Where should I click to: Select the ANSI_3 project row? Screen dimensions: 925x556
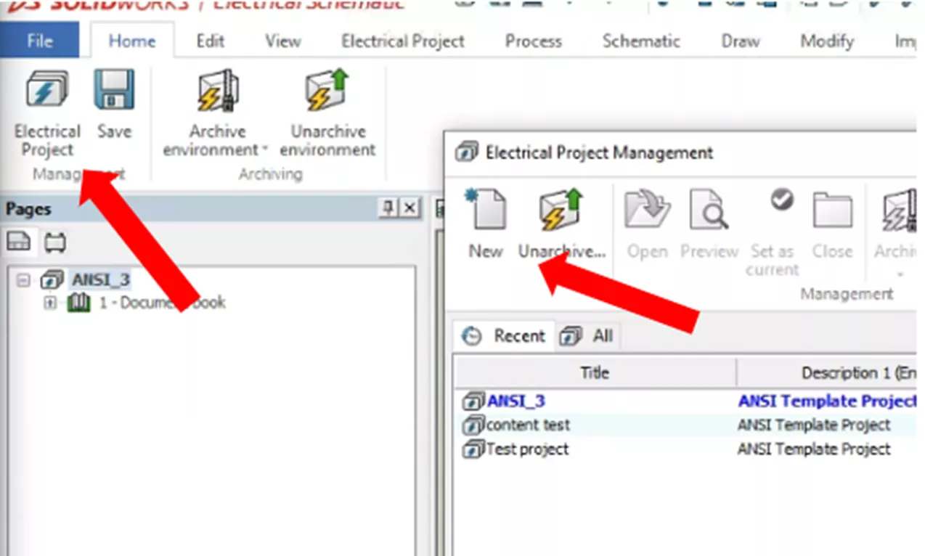[x=685, y=401]
